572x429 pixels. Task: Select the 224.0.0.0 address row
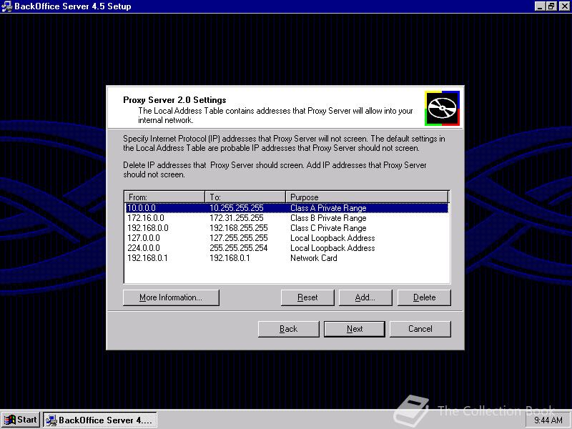point(287,248)
